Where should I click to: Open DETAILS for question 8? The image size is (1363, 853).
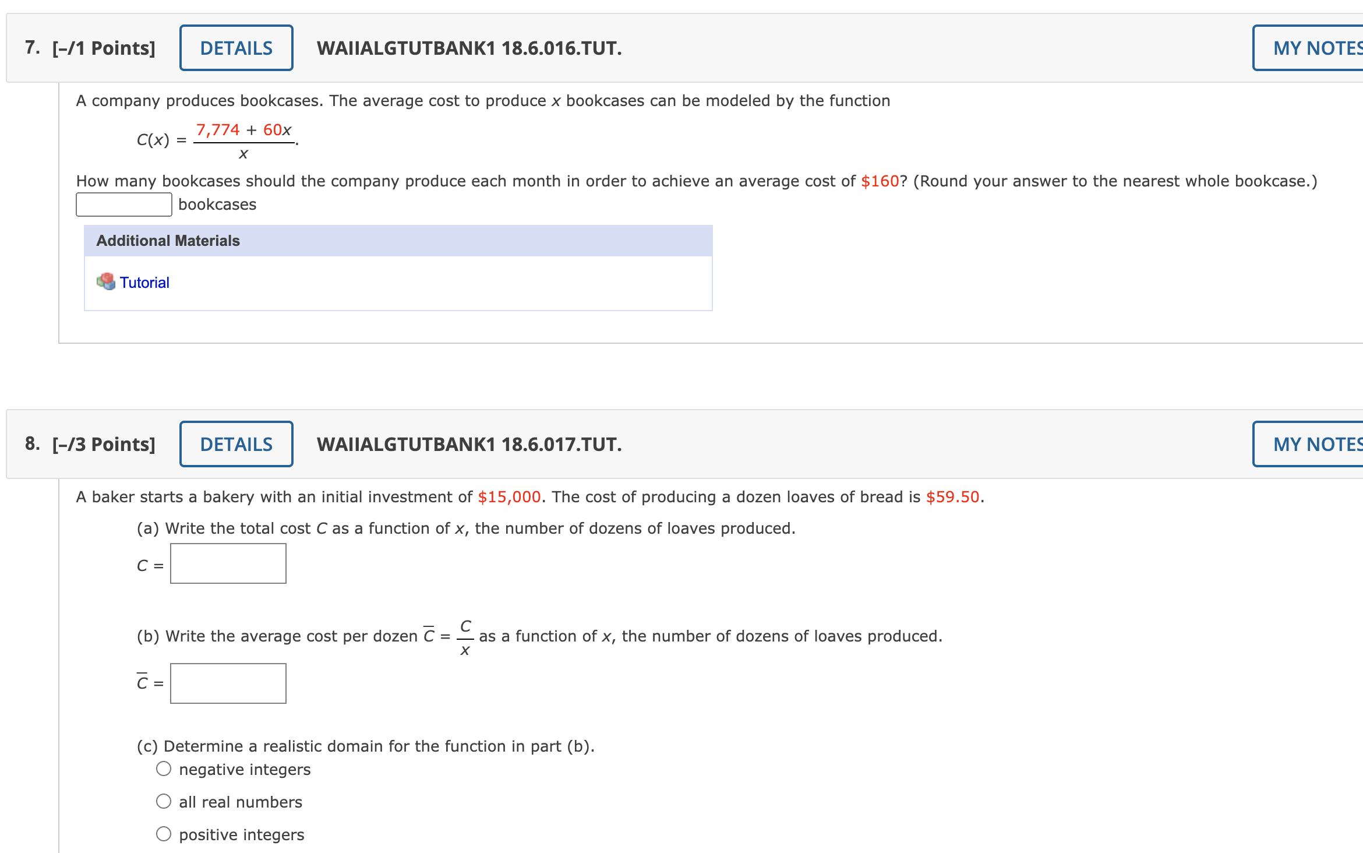click(x=236, y=443)
